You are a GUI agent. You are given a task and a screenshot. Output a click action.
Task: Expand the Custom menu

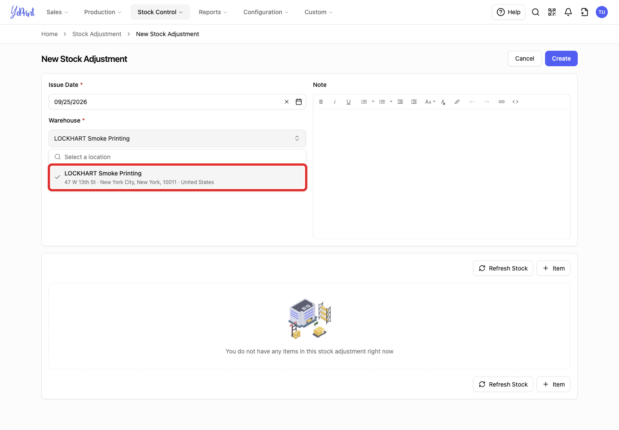[319, 12]
